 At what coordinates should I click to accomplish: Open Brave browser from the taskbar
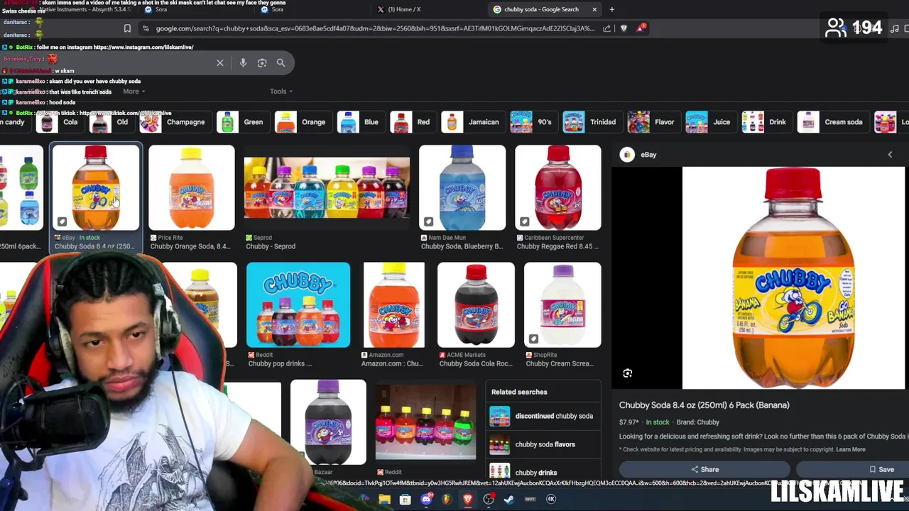(467, 499)
